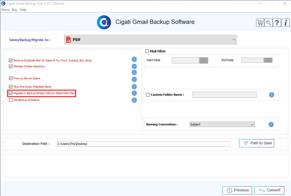Click the End Date field

tap(252, 60)
